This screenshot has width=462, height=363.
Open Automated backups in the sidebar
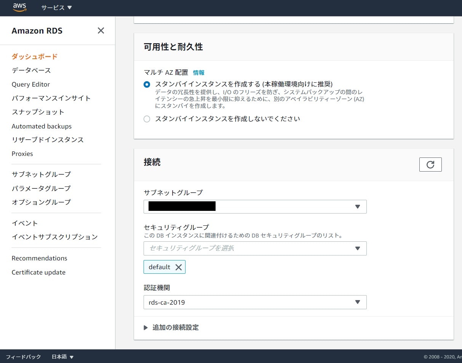click(x=42, y=126)
